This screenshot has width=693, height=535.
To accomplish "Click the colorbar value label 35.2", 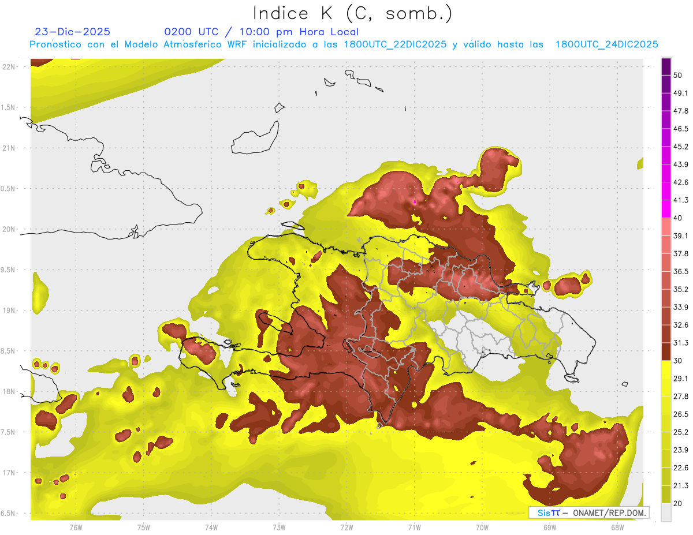I will 681,289.
